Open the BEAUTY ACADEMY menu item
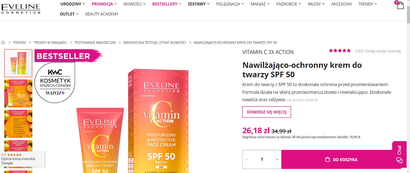The height and width of the screenshot is (173, 410). coord(102,14)
